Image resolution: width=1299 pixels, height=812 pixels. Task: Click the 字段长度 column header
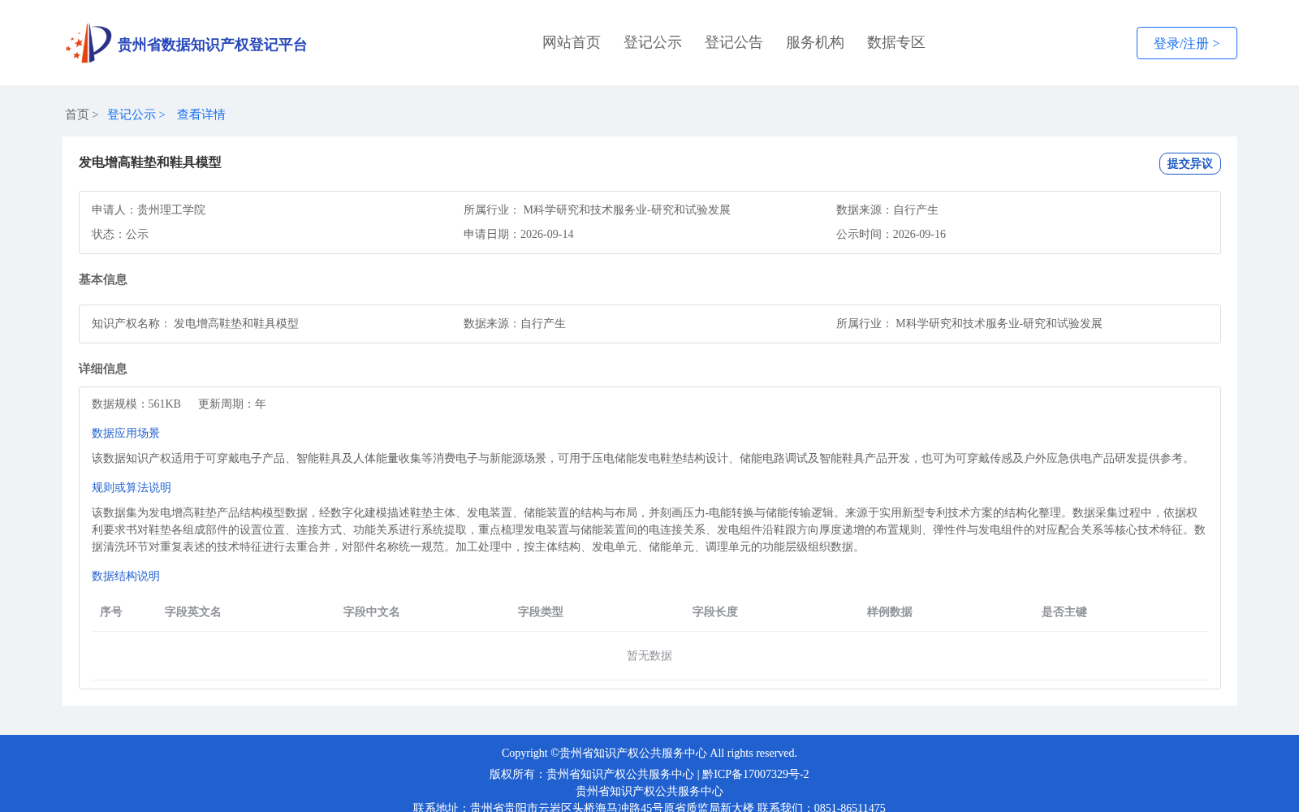click(715, 611)
